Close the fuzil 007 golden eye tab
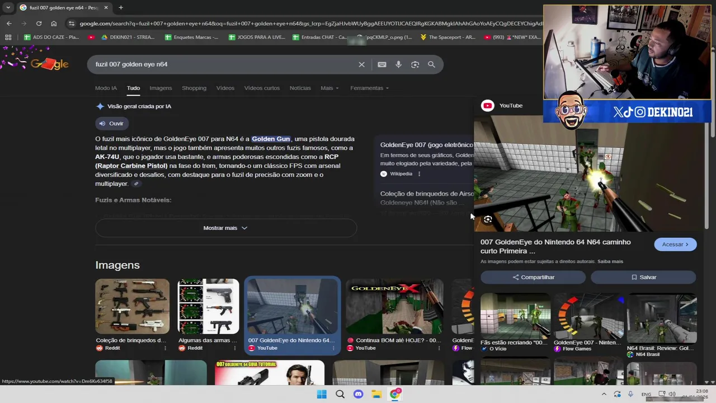This screenshot has width=716, height=403. coord(106,8)
